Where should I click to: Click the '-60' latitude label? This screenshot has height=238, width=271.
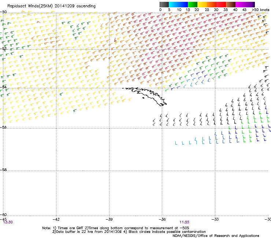click(x=3, y=215)
